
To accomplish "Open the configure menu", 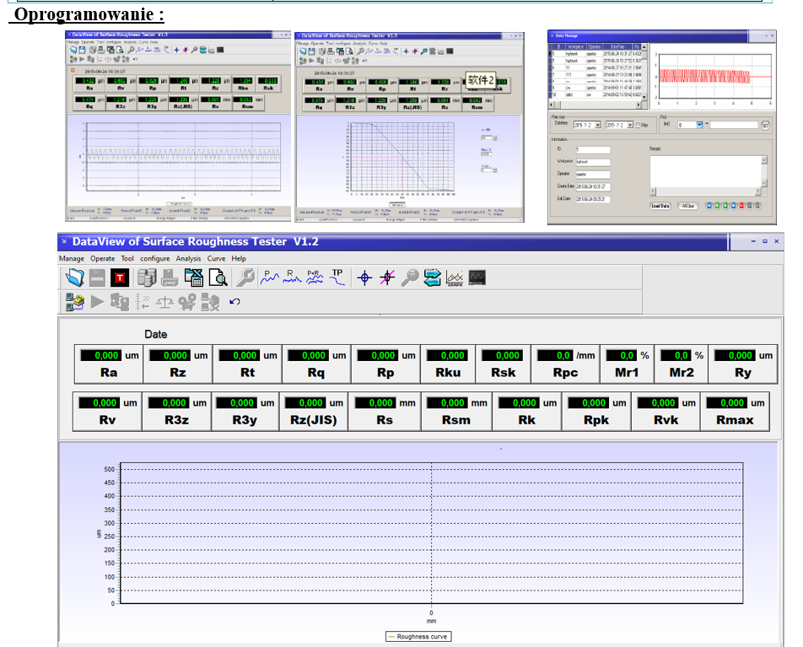I will (x=154, y=258).
